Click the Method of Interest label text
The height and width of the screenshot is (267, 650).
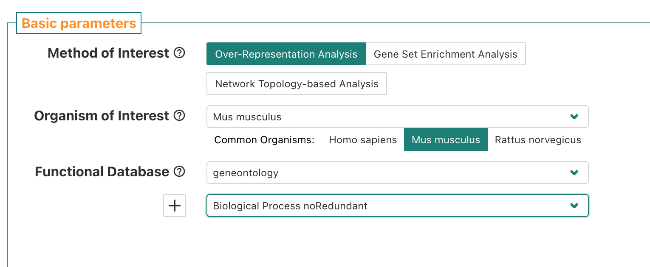[108, 53]
